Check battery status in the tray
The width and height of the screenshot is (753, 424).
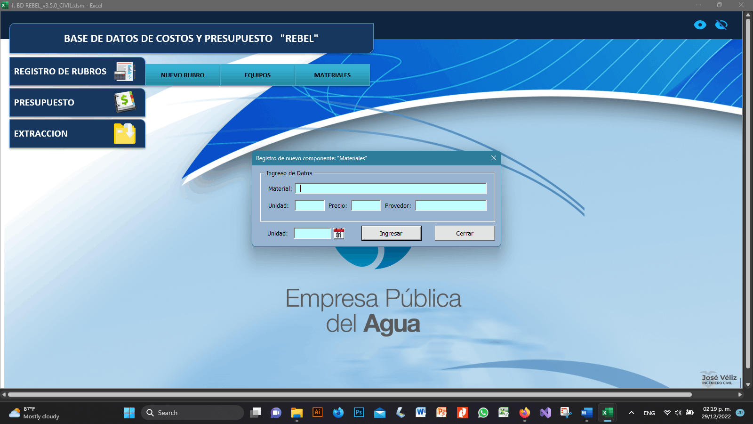(x=690, y=413)
